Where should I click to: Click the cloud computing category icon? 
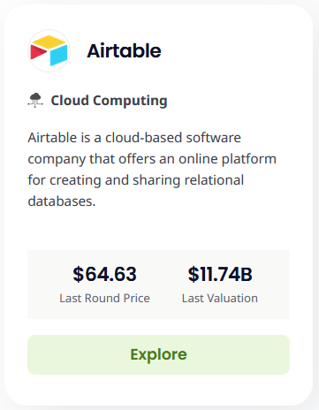[x=35, y=100]
